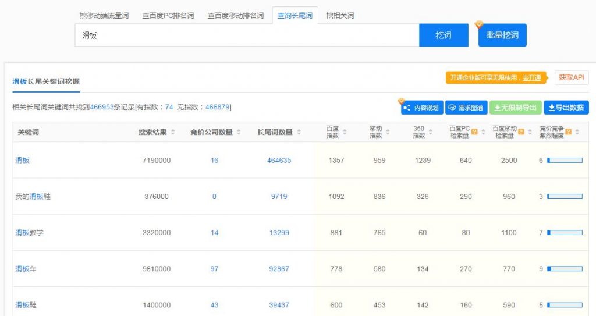Click the 获取API button

coord(572,77)
